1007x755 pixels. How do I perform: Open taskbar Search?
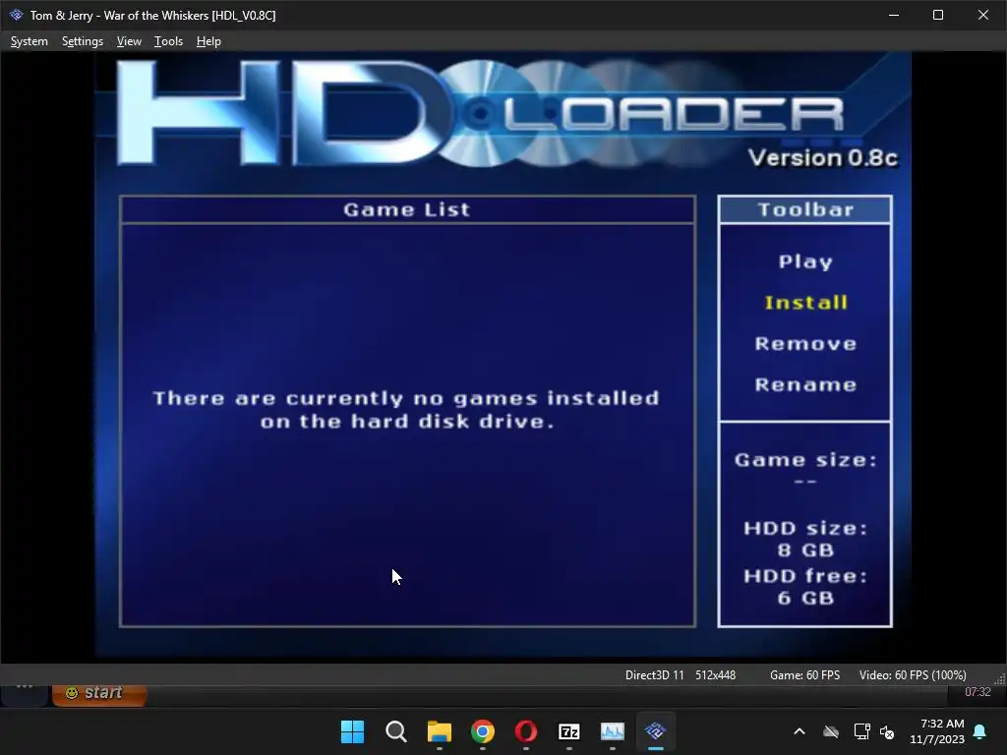coord(395,731)
